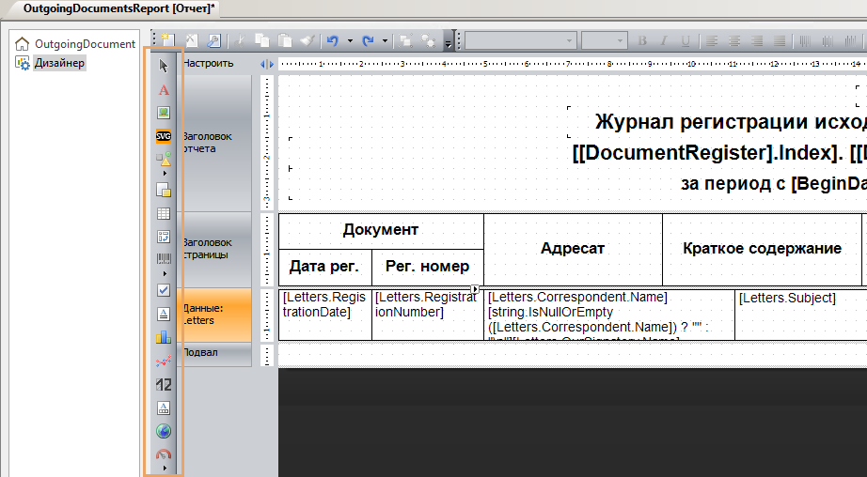Viewport: 867px width, 477px height.
Task: Select the checkbox object tool
Action: [164, 290]
